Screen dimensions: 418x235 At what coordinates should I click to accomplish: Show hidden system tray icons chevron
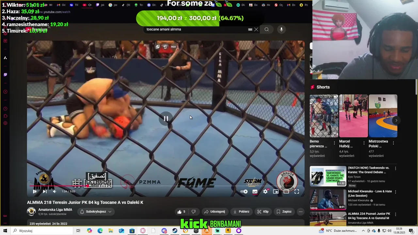click(364, 231)
